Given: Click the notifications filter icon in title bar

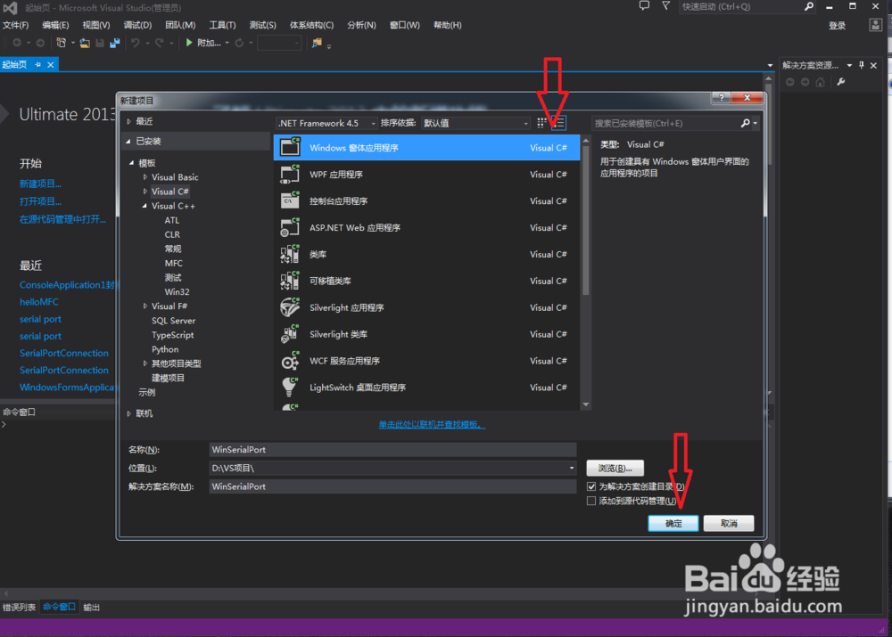Looking at the screenshot, I should 665,6.
